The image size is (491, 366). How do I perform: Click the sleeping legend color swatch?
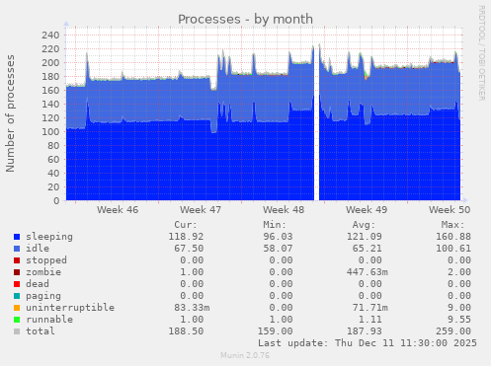click(17, 237)
